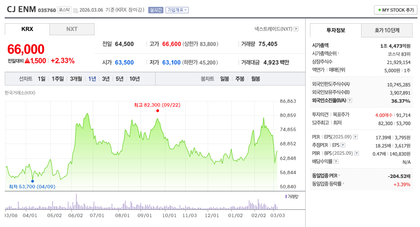Switch to the NXT tab

[x=72, y=29]
